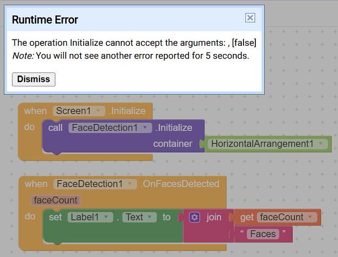Viewport: 338px width, 257px height.
Task: Select the join text block
Action: 213,217
